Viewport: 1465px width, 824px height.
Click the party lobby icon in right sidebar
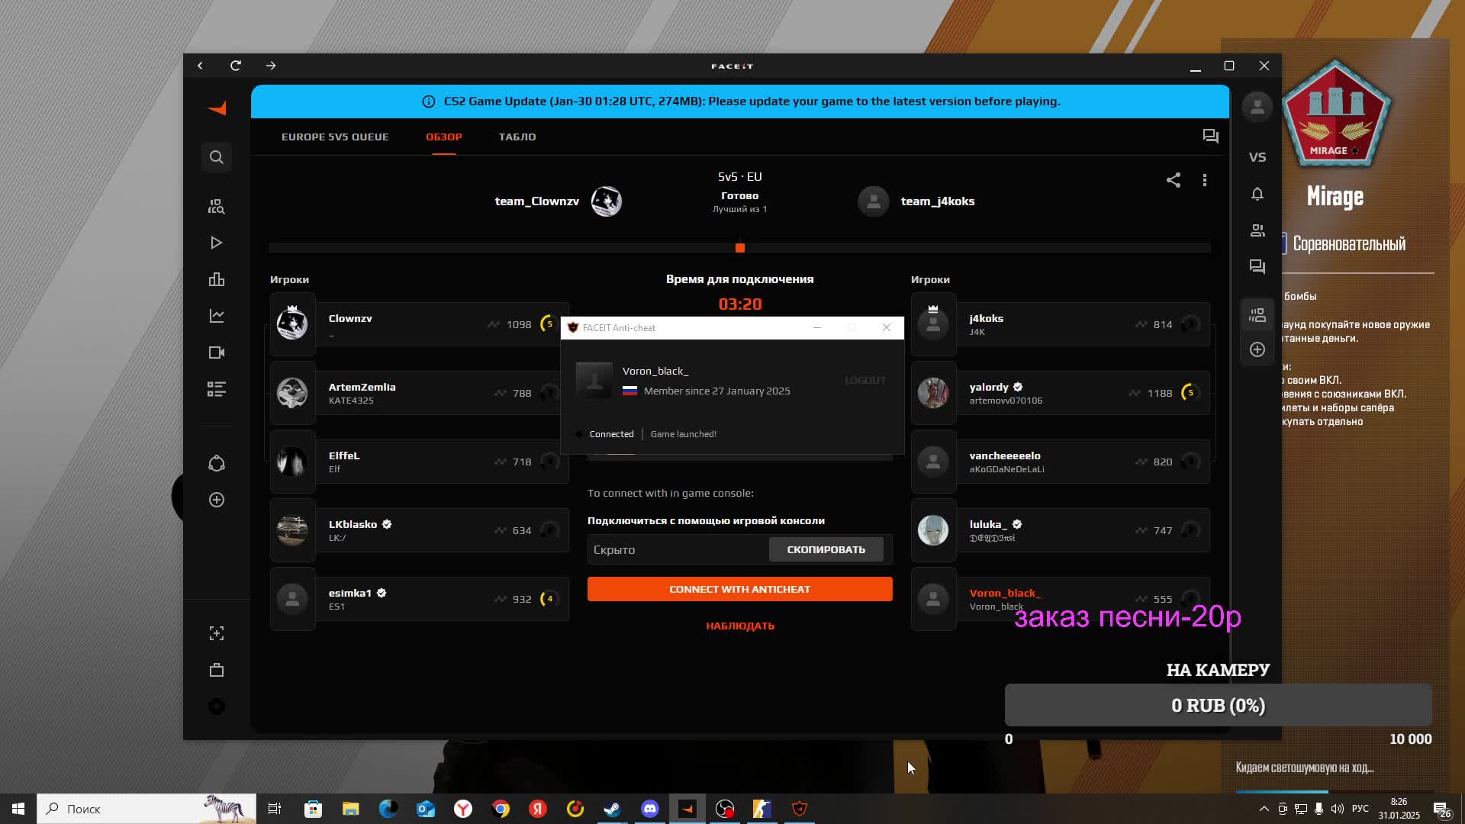click(x=1257, y=314)
